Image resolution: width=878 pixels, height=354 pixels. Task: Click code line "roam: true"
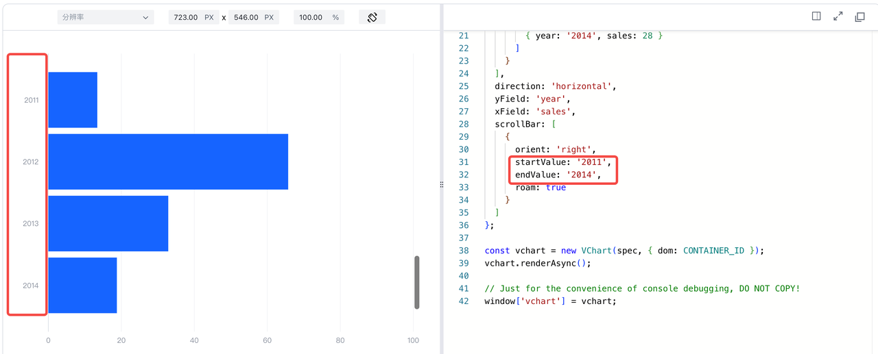click(x=541, y=187)
